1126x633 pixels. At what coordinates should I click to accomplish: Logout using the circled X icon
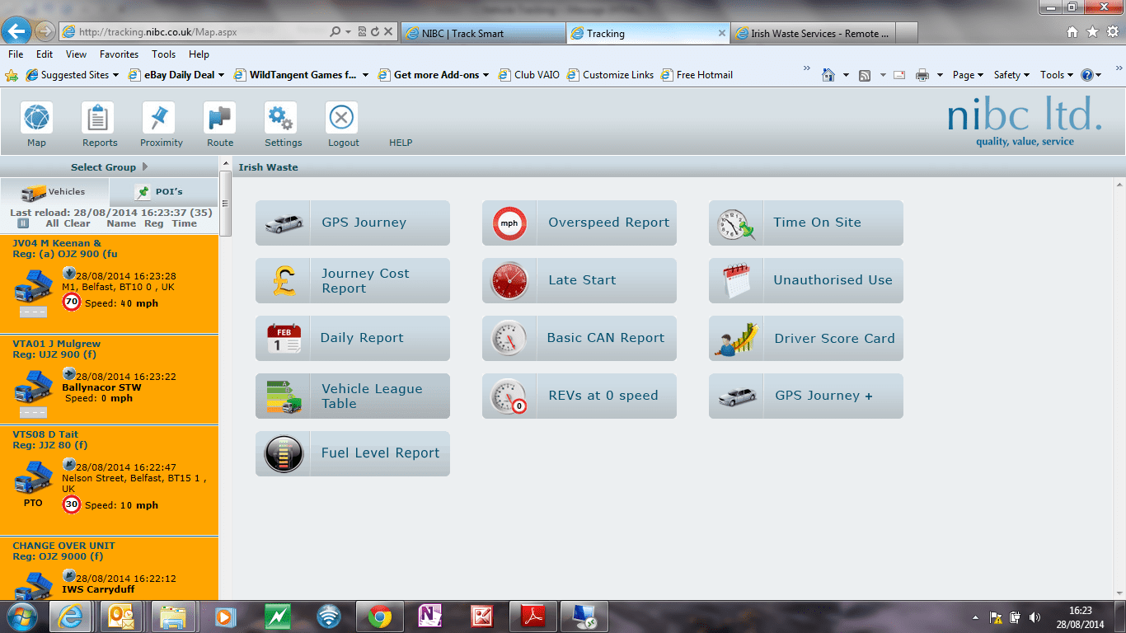[x=342, y=120]
